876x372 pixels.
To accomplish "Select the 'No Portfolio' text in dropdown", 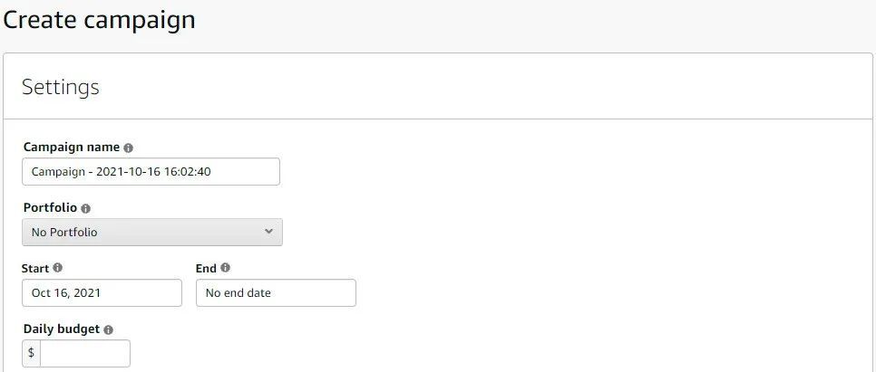I will click(x=64, y=233).
